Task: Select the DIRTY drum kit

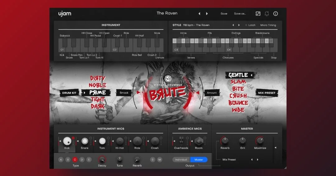Action: click(98, 78)
